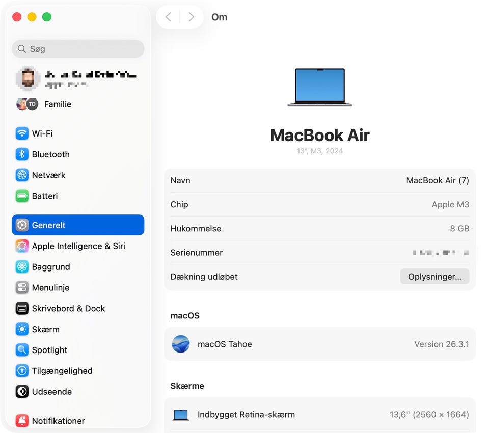Select the Netværk globe icon

pos(22,175)
